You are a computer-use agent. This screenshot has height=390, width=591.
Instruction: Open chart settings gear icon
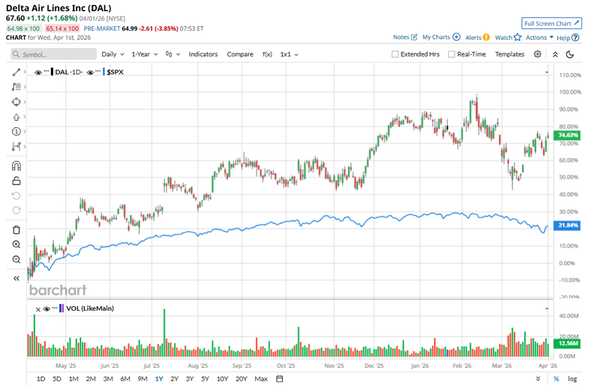(538, 54)
